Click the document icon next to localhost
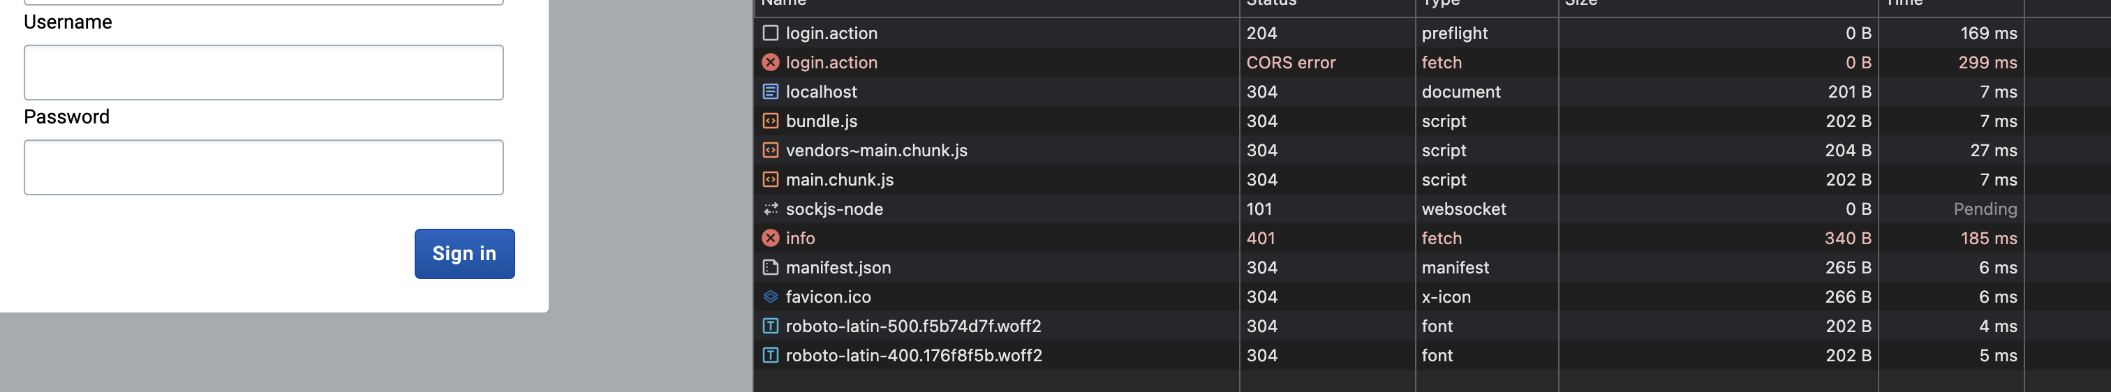This screenshot has height=392, width=2111. pos(770,91)
